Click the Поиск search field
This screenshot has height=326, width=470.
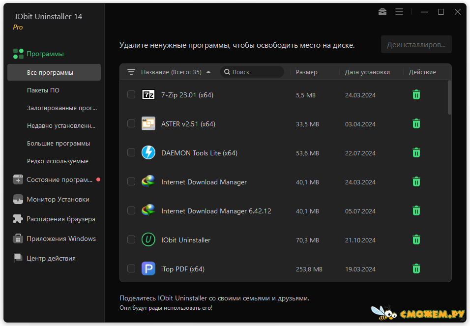pyautogui.click(x=252, y=72)
